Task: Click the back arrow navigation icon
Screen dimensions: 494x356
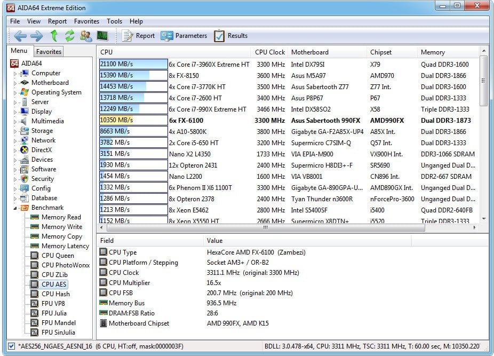Action: pos(20,36)
